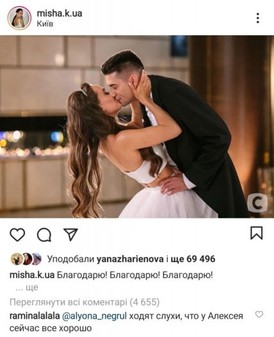Screen dimensions: 274x337
Task: Open the first liker avatar thumbnail
Action: 17,259
